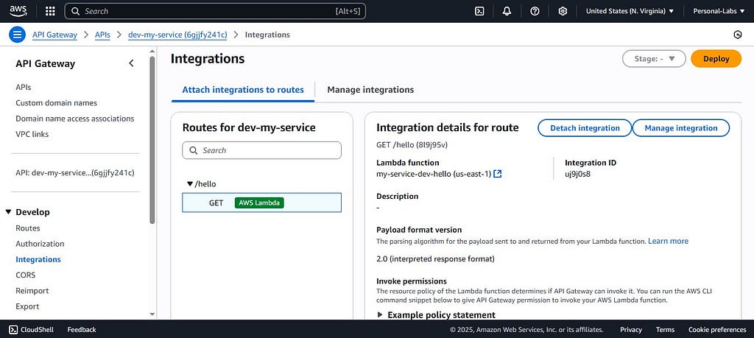Click API: dev-my-service...(6gjjfy241c) sidebar label
The width and height of the screenshot is (754, 338).
coord(75,172)
